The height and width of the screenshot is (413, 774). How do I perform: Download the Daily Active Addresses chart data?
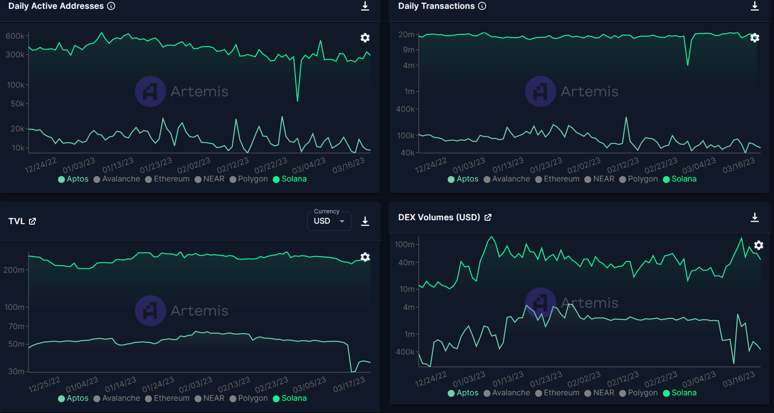365,6
